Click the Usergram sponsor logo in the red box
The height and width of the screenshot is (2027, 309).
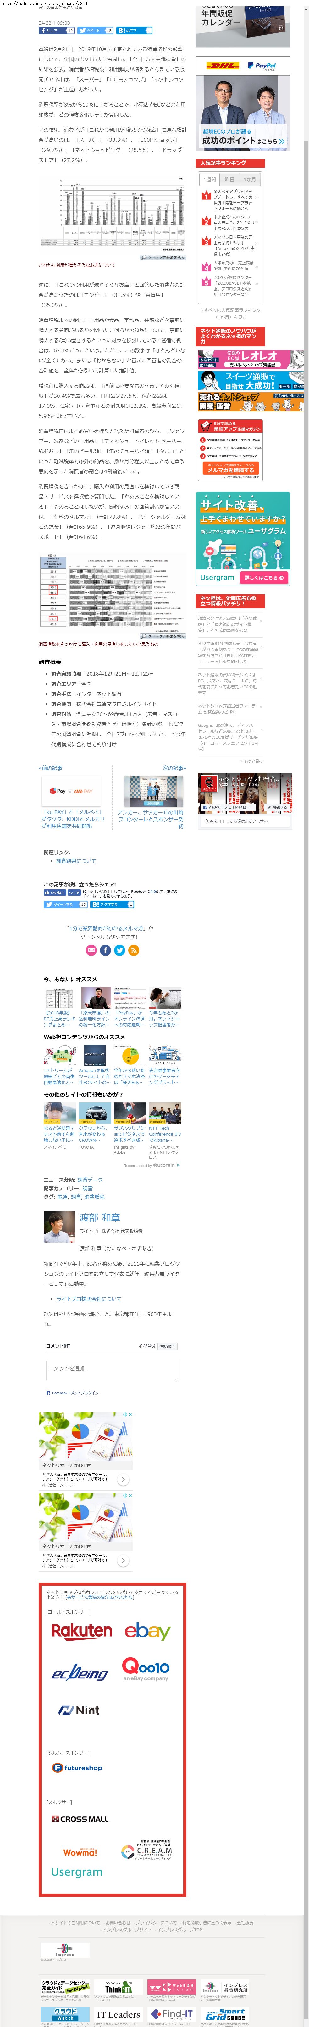(77, 1872)
